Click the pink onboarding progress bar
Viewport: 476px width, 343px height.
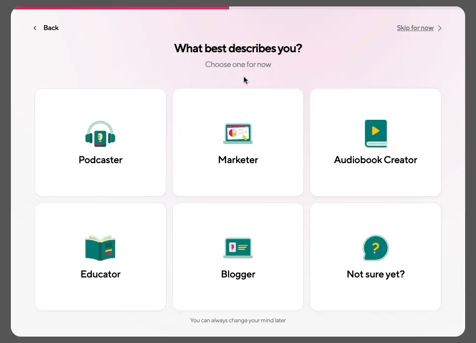(120, 8)
